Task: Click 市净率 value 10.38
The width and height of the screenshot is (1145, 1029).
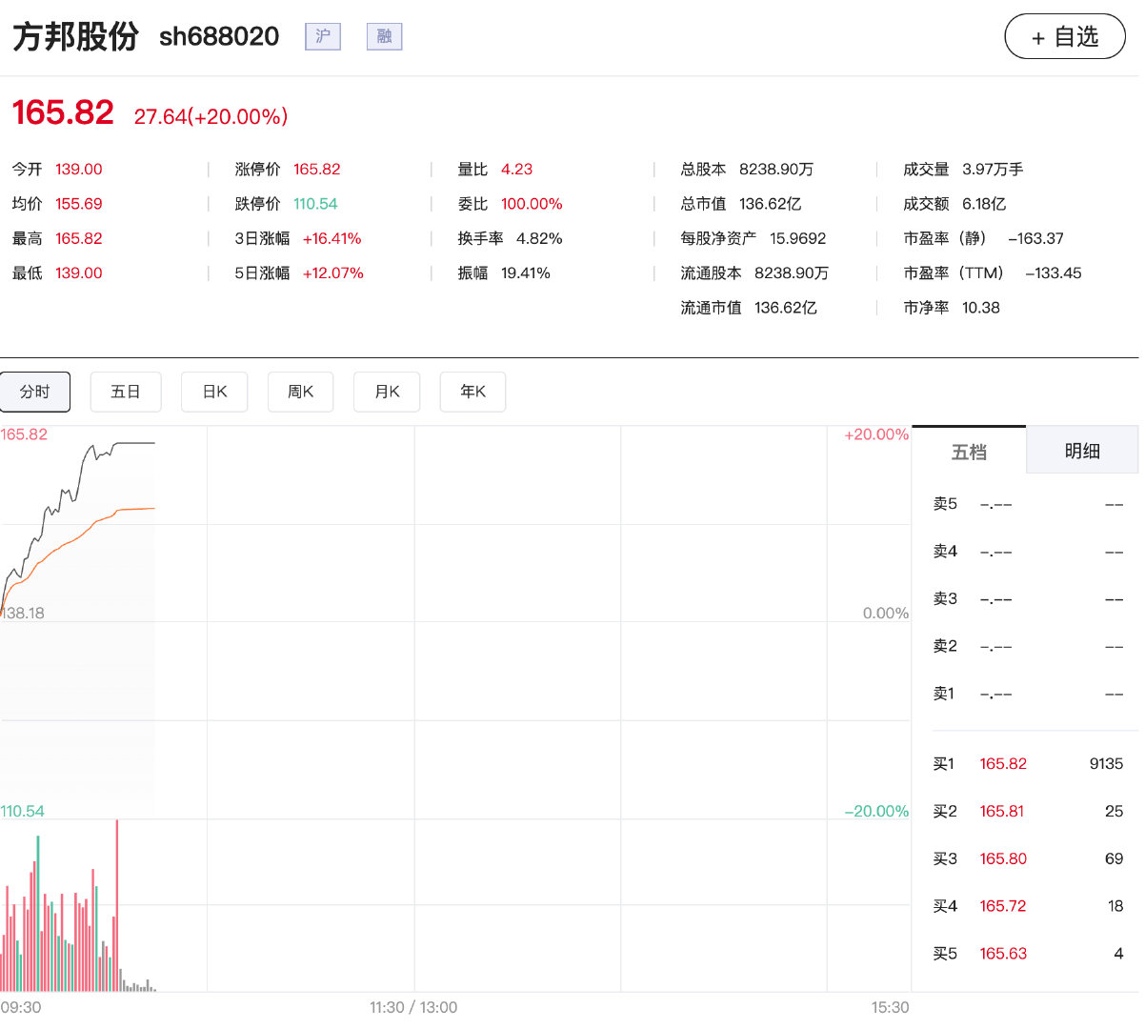Action: tap(981, 308)
